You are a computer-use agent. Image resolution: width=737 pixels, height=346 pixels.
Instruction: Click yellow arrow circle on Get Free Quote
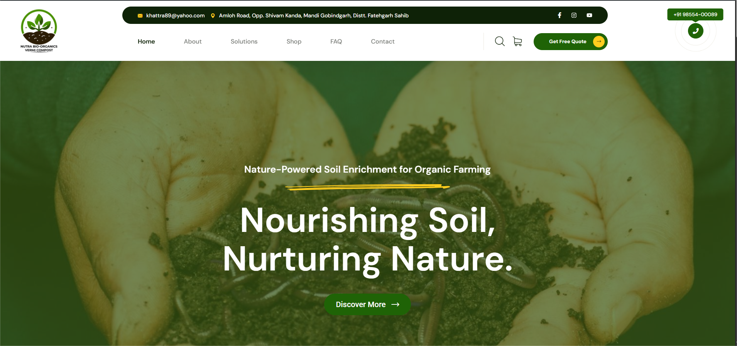[598, 42]
